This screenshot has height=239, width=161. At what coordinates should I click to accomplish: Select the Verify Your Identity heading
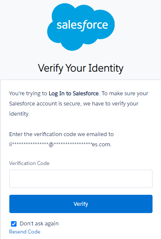coord(80,68)
